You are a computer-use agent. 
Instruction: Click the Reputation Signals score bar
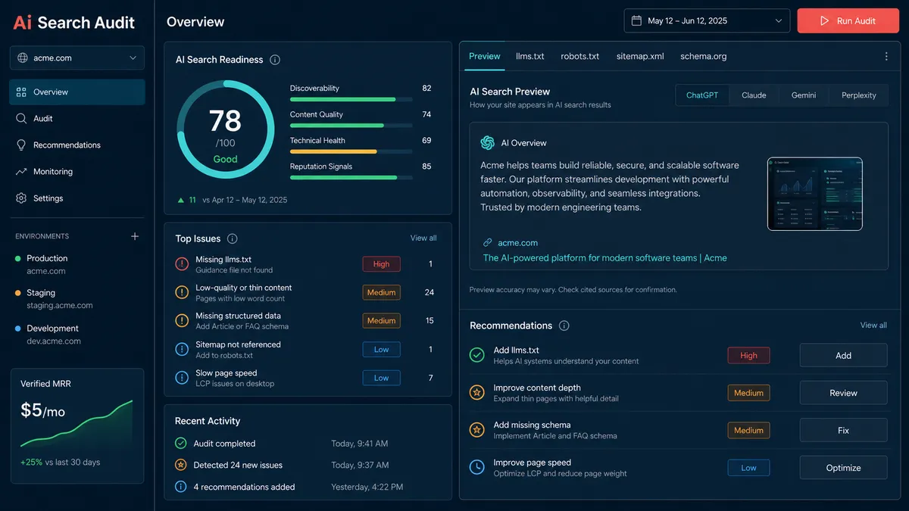pos(351,177)
